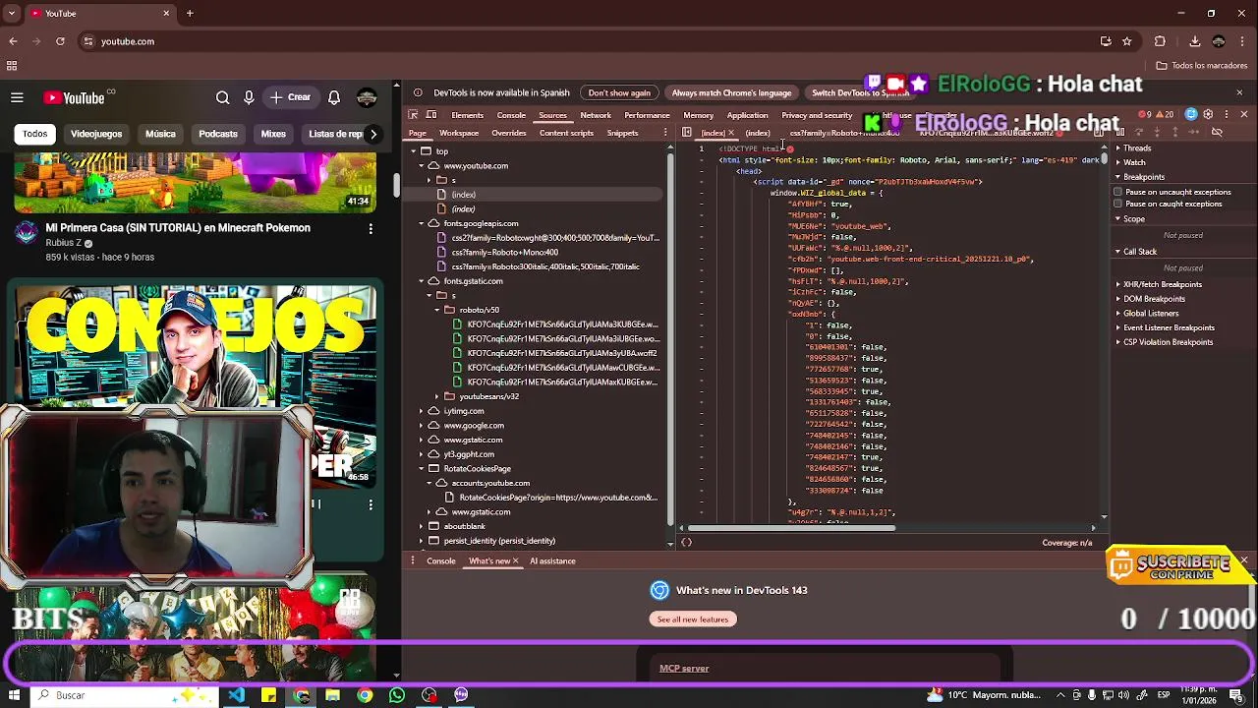
Task: Start voice search with microphone icon
Action: click(x=249, y=97)
